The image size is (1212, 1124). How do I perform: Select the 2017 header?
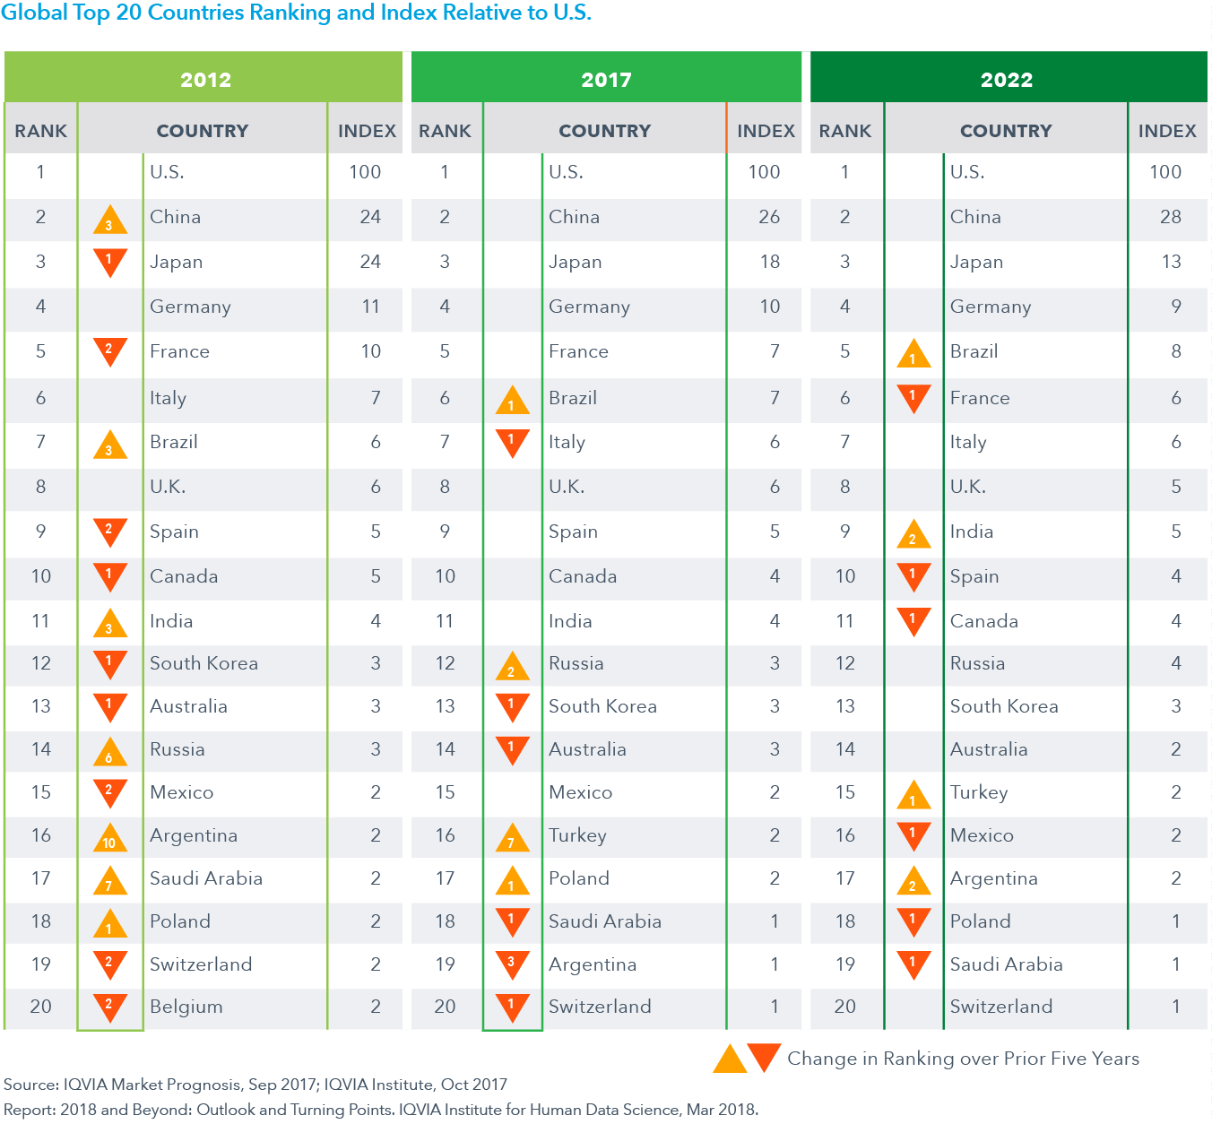tap(606, 79)
